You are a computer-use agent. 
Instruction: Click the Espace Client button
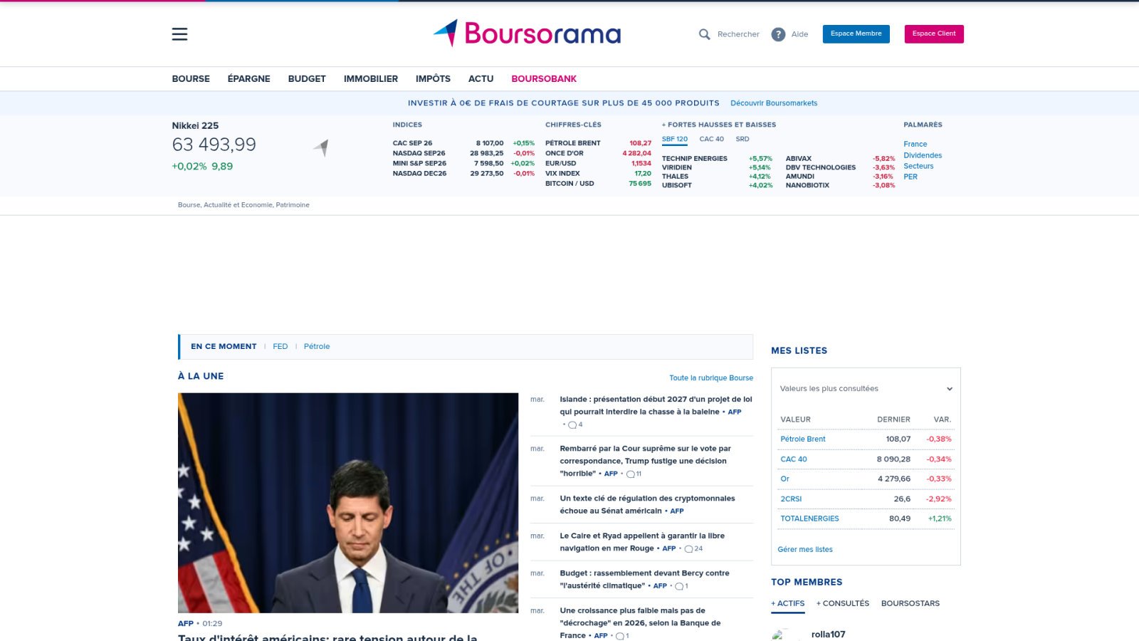tap(934, 34)
